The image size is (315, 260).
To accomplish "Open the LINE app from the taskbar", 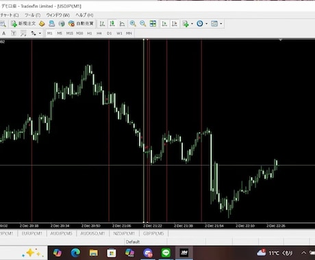I will pos(166,252).
